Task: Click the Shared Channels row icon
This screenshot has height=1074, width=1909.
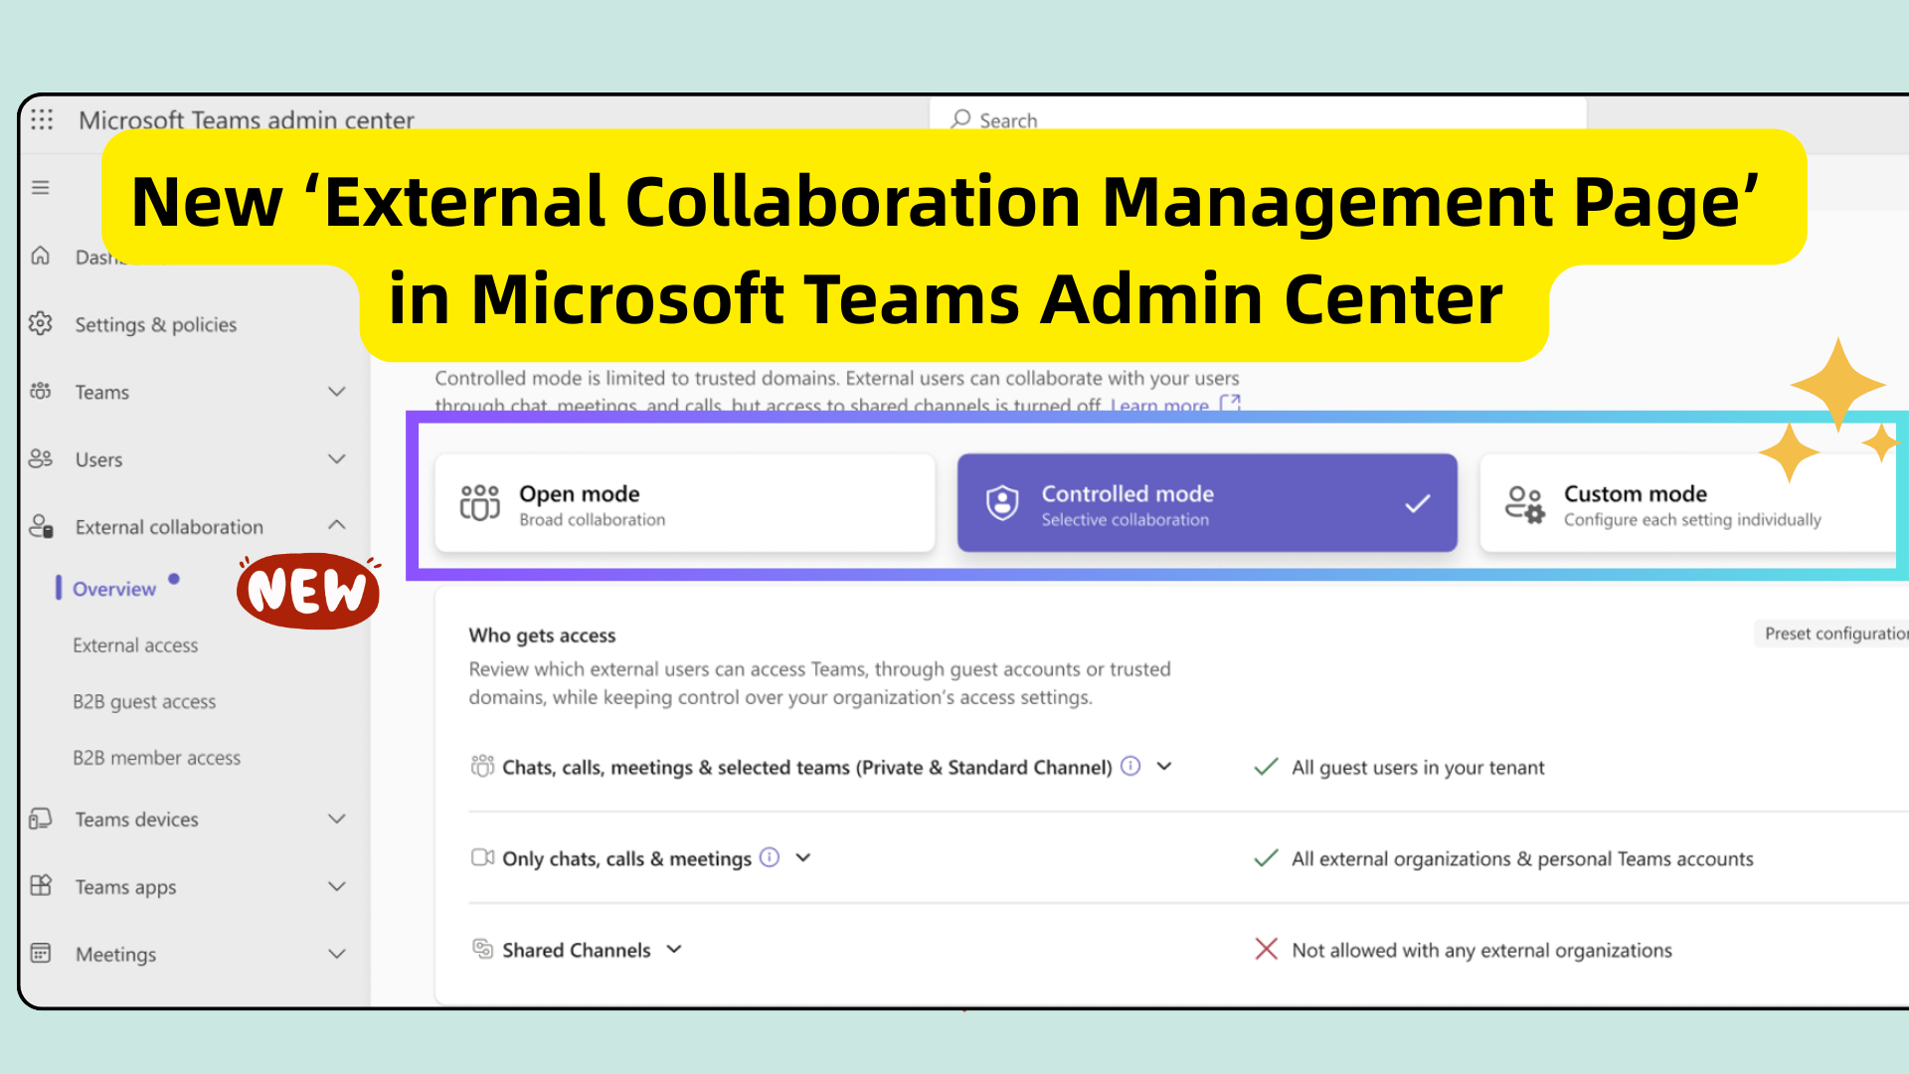Action: (482, 949)
